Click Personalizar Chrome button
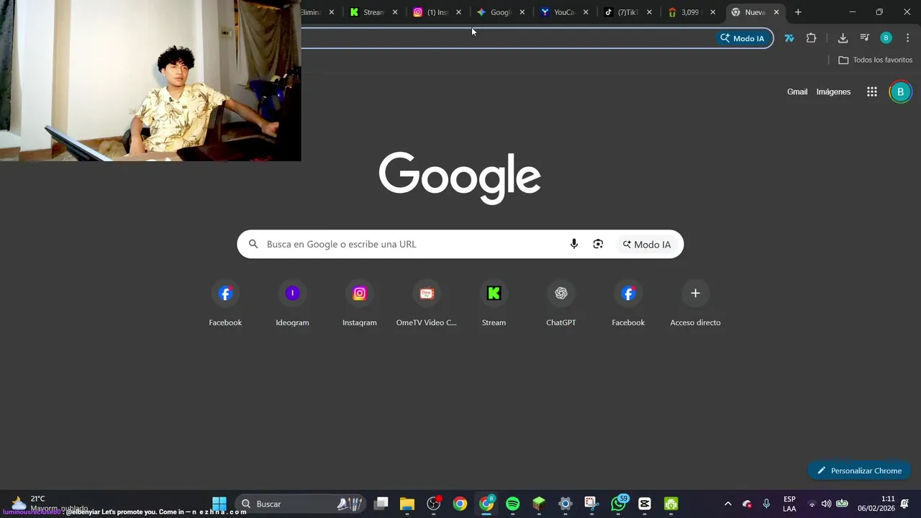 click(x=860, y=471)
